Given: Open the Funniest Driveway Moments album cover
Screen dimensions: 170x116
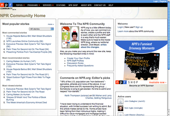Looking at the screenshot, I should [x=142, y=66].
